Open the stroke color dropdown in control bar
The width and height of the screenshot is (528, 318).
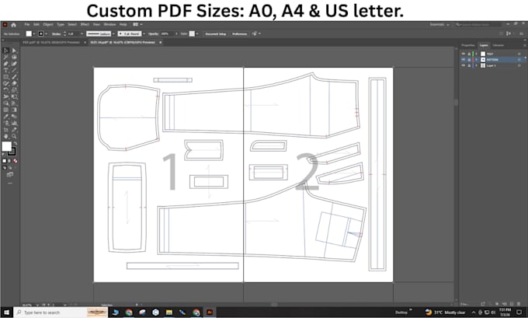tap(47, 33)
